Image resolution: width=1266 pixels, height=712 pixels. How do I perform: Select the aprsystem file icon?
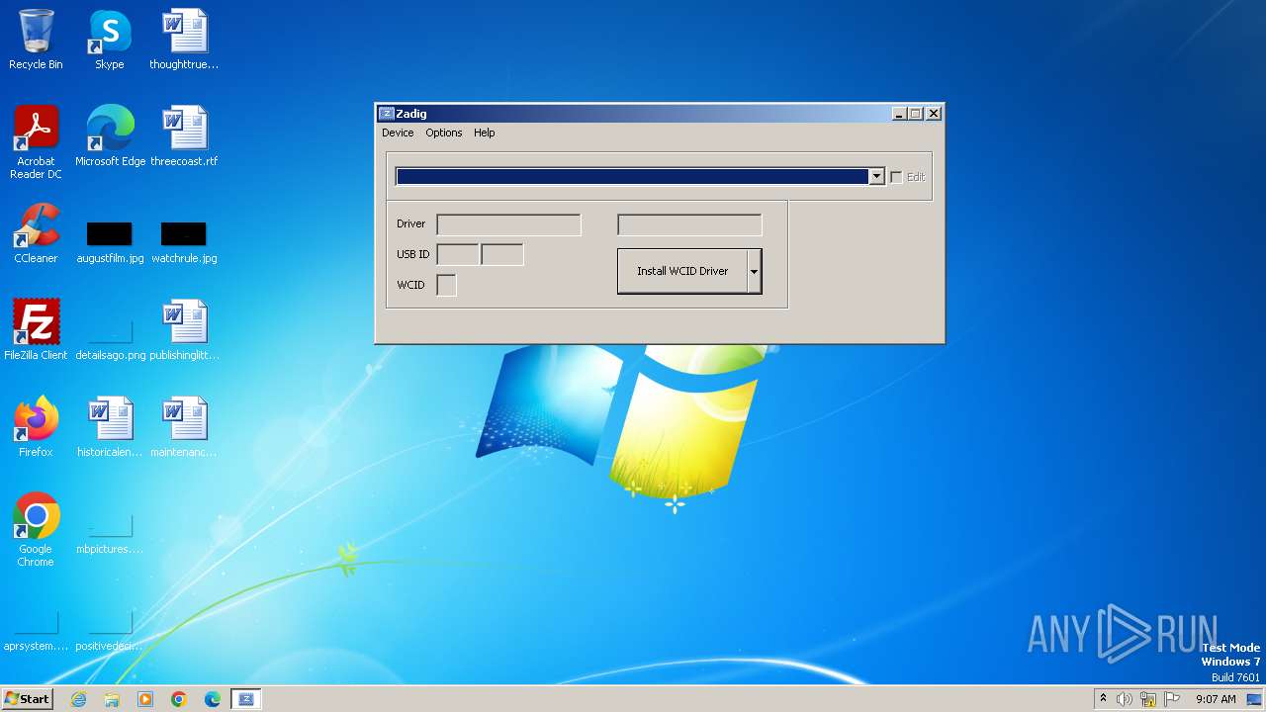coord(36,631)
